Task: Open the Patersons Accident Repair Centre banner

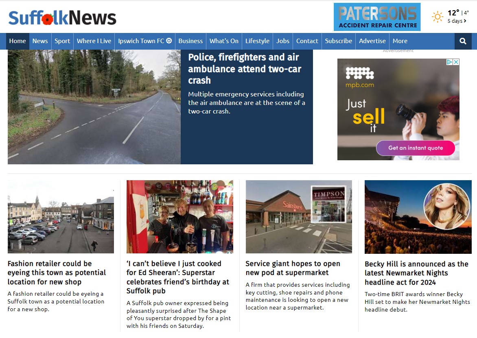Action: pyautogui.click(x=377, y=17)
